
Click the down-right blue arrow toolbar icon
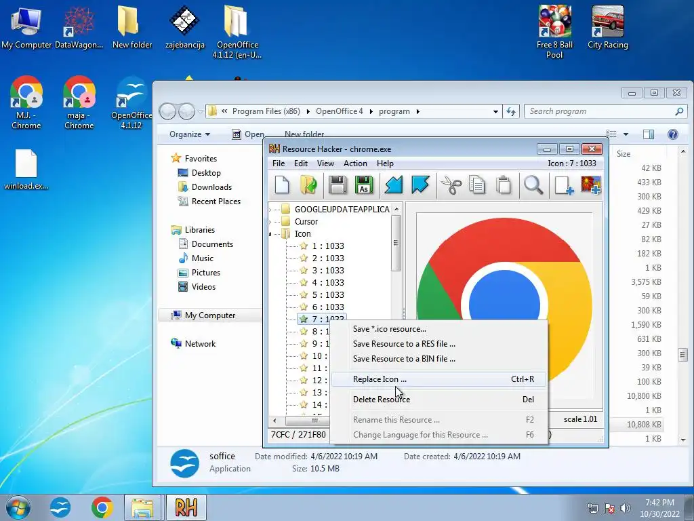(420, 185)
